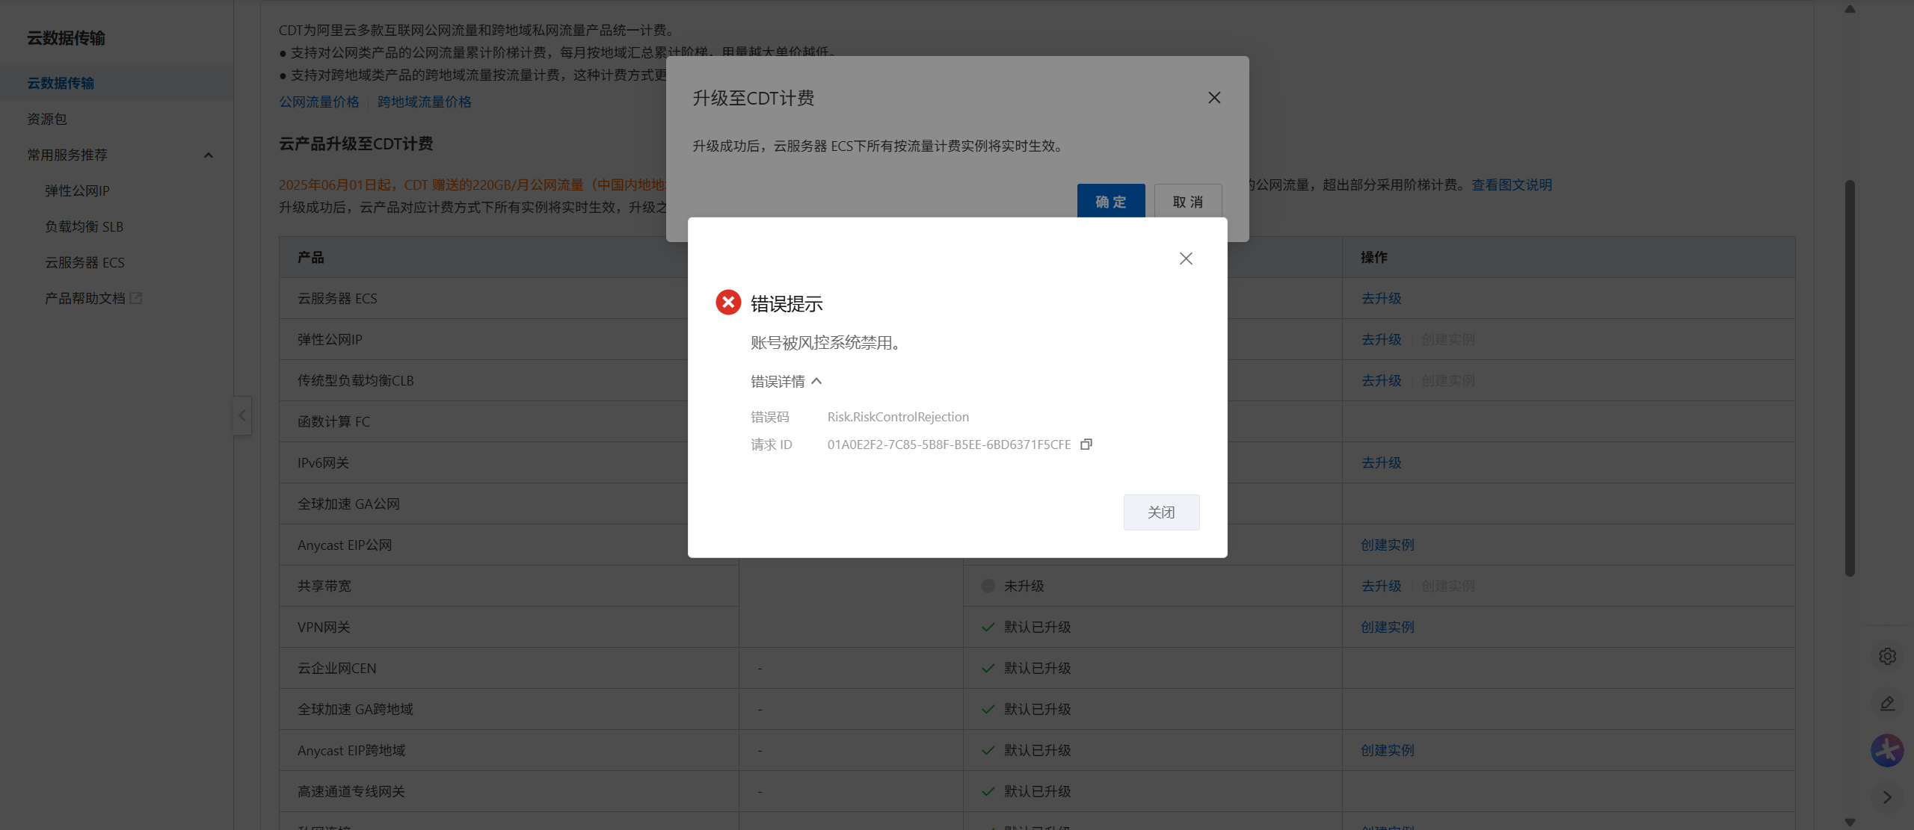This screenshot has width=1914, height=830.
Task: Click the edit pencil icon on right edge
Action: pyautogui.click(x=1887, y=704)
